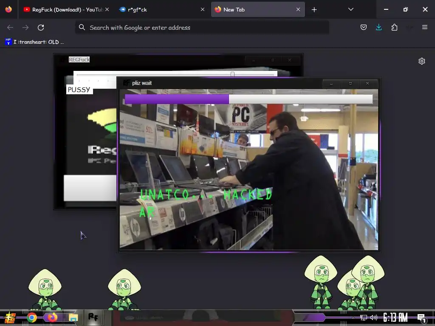Open network status tray icon
This screenshot has width=435, height=326.
point(364,318)
